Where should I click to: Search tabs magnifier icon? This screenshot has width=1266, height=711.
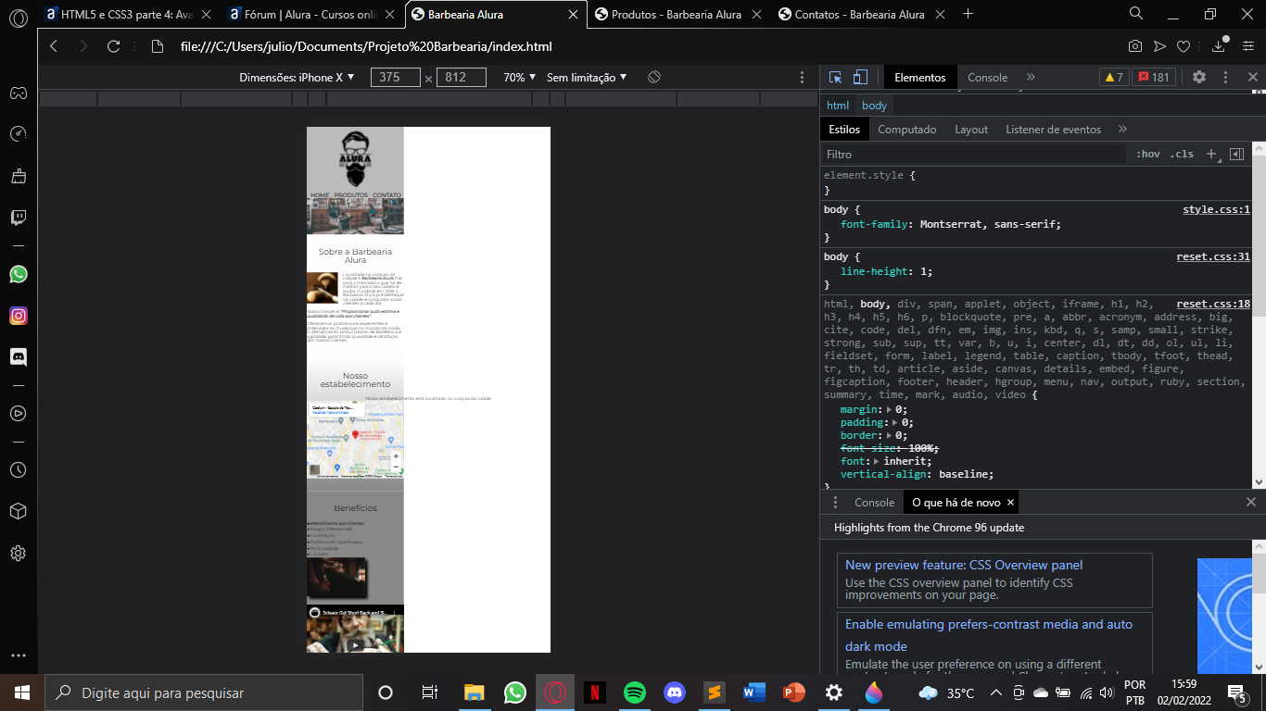pyautogui.click(x=1136, y=14)
